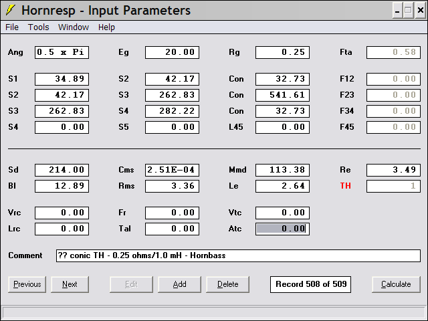Click the F34 field
The width and height of the screenshot is (428, 321).
(x=393, y=112)
